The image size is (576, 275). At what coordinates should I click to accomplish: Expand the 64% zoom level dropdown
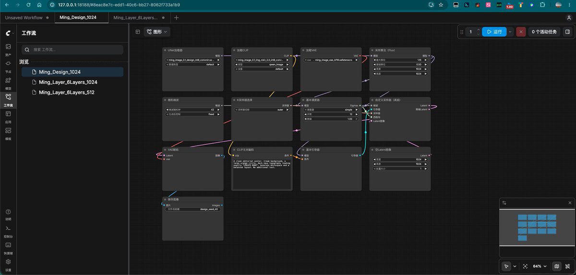(x=540, y=266)
